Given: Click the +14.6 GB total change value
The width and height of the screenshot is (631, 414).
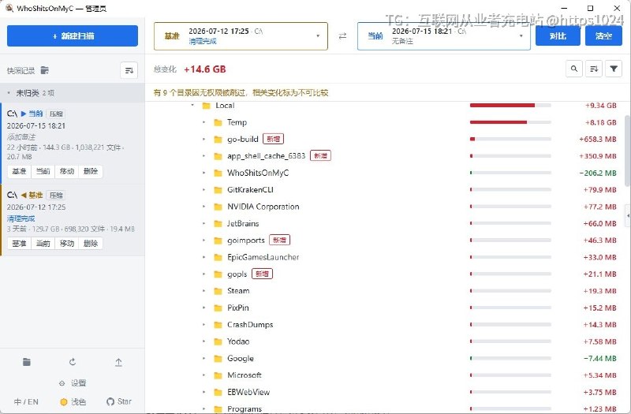Looking at the screenshot, I should 205,69.
